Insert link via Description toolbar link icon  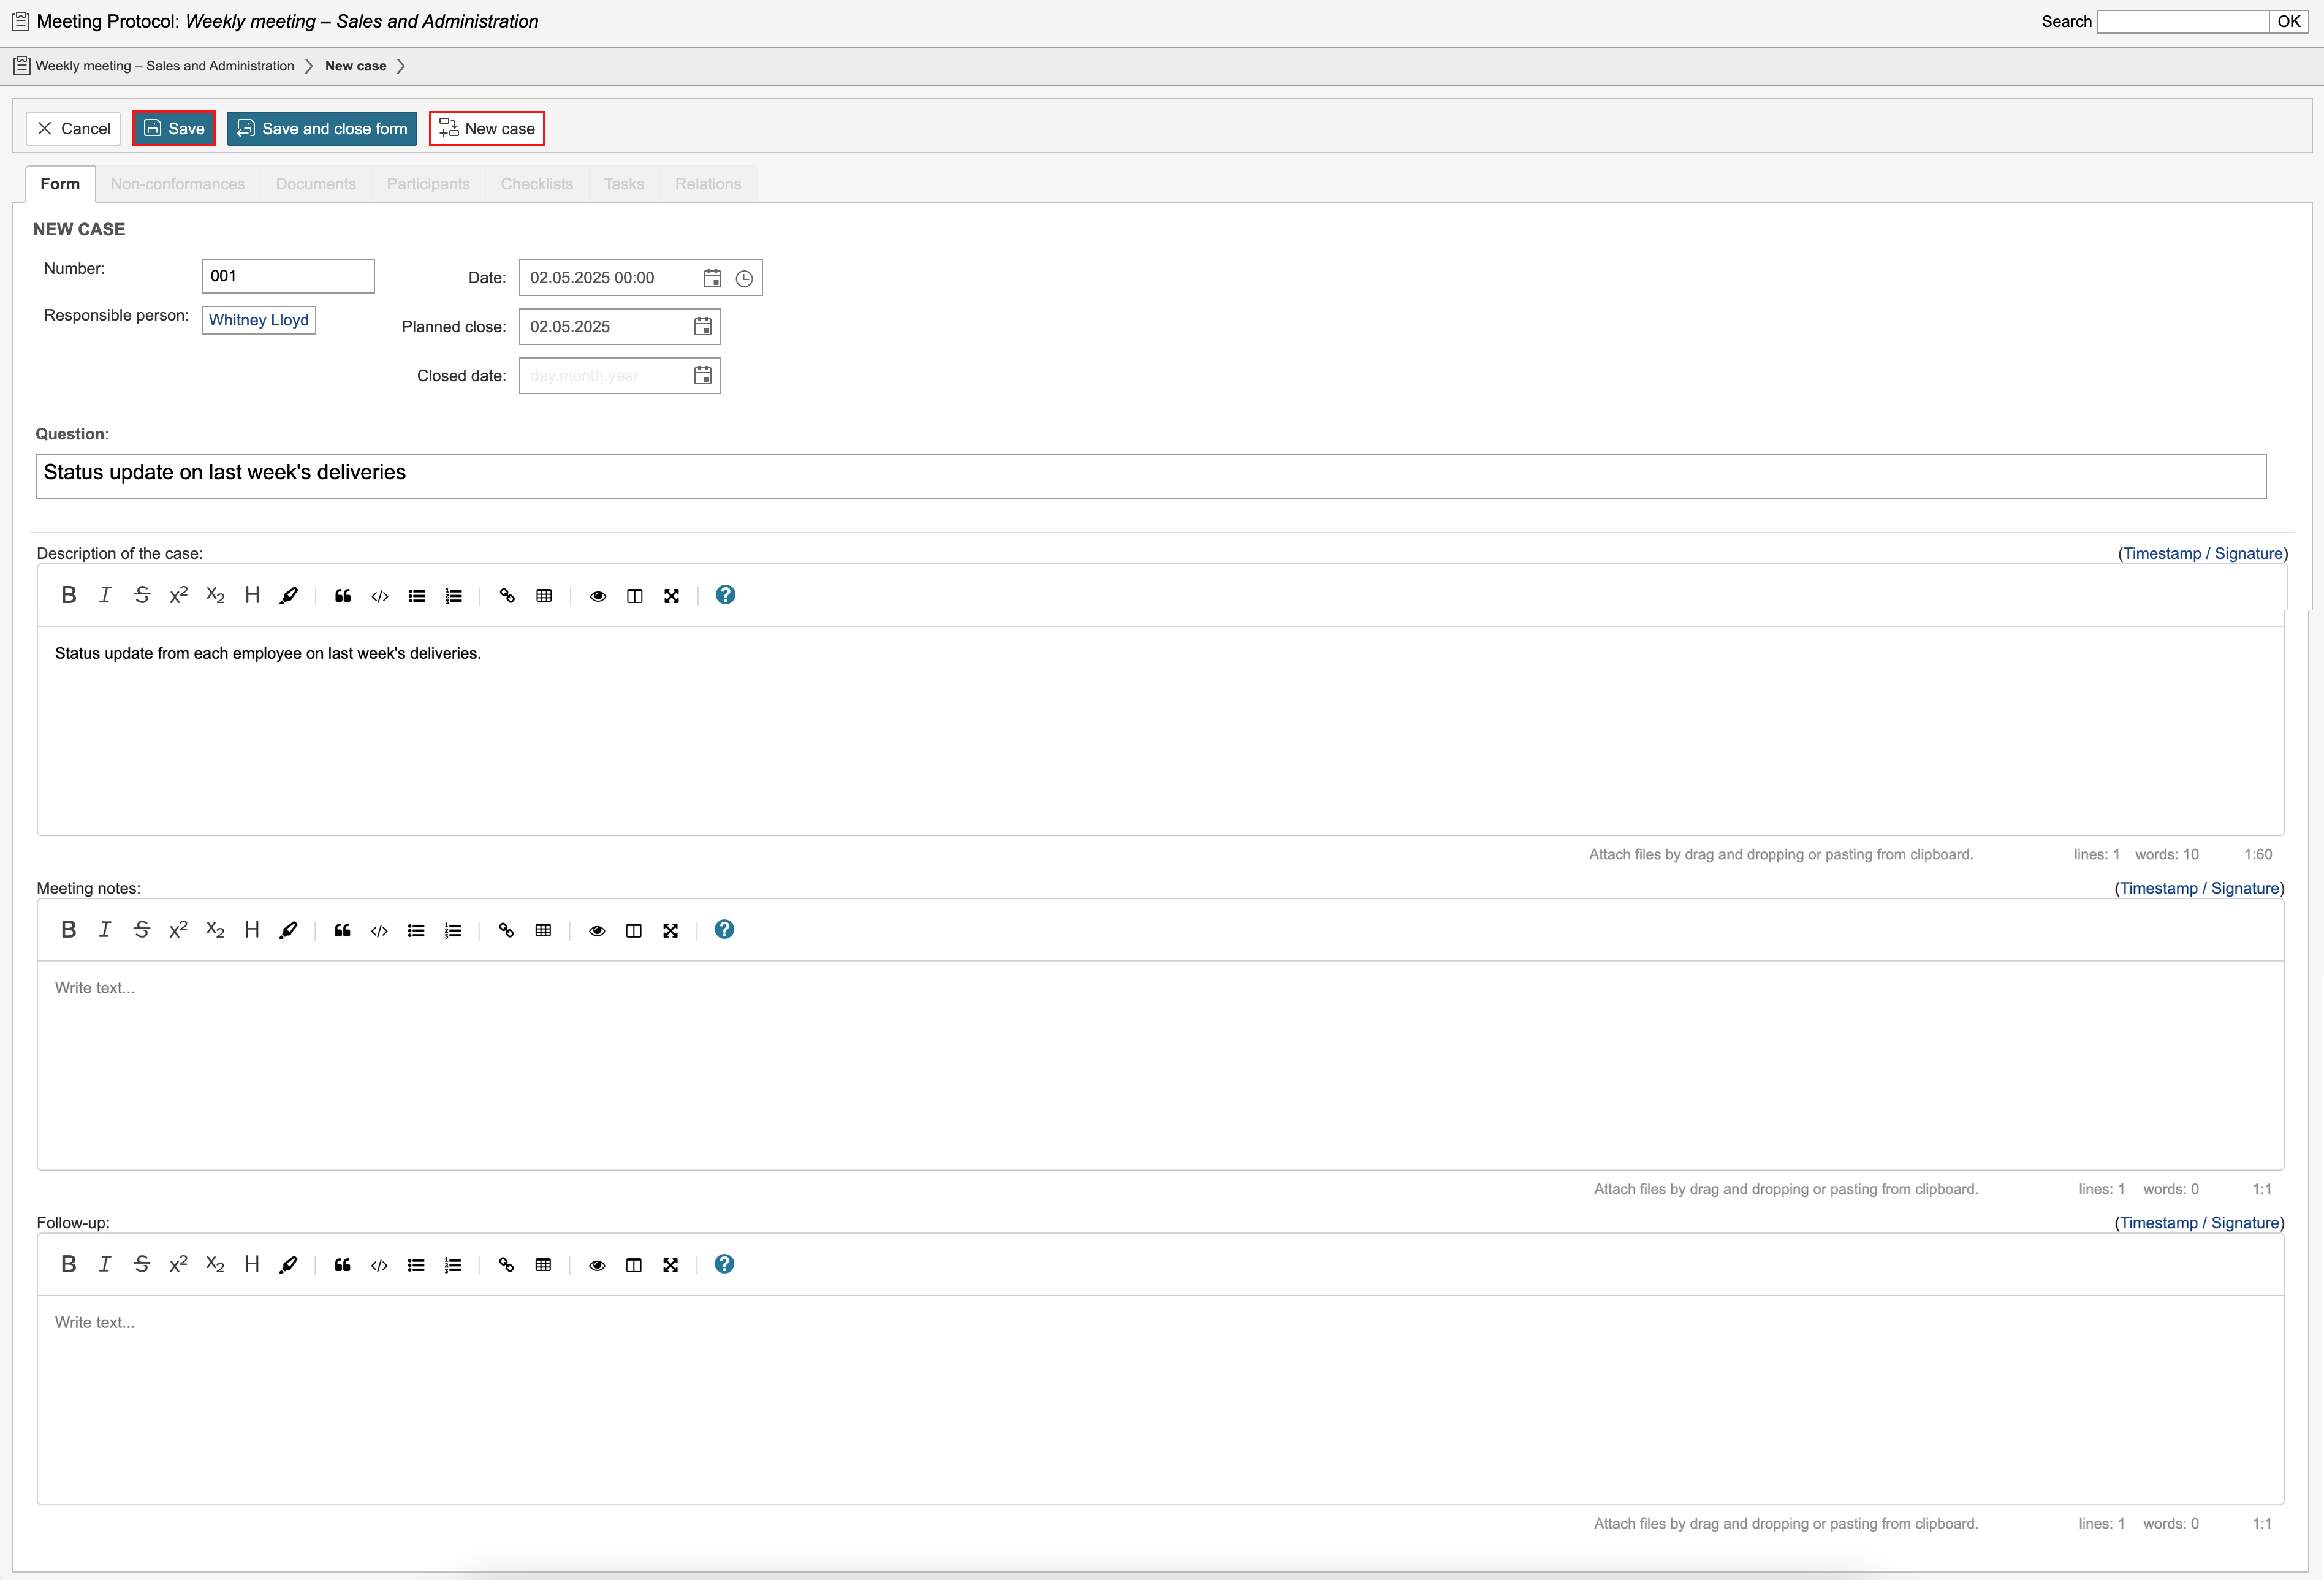(x=507, y=596)
